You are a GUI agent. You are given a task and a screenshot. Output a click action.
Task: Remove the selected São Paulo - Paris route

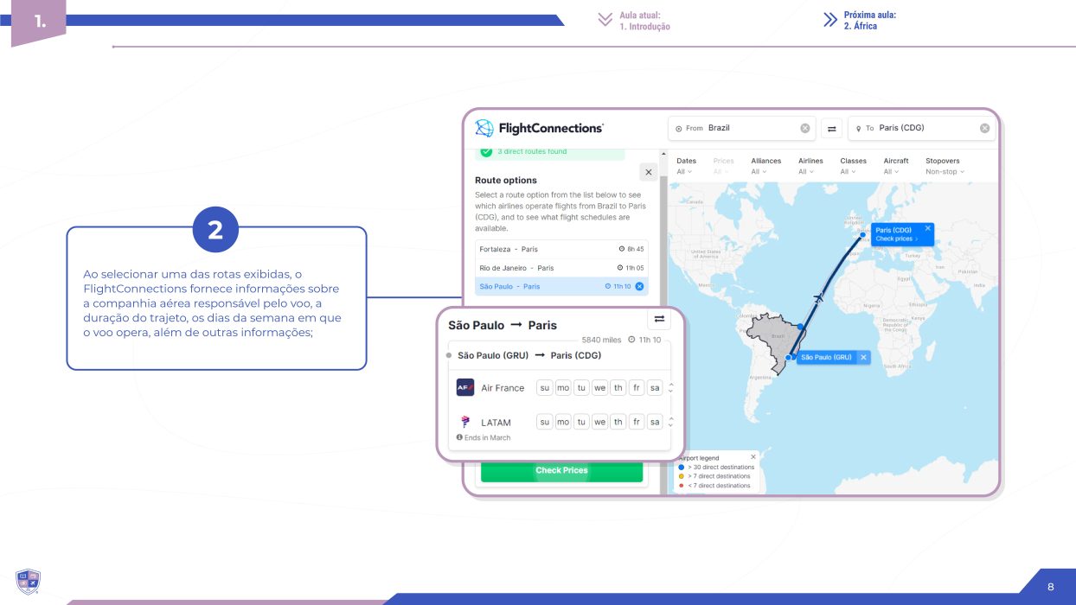tap(639, 286)
